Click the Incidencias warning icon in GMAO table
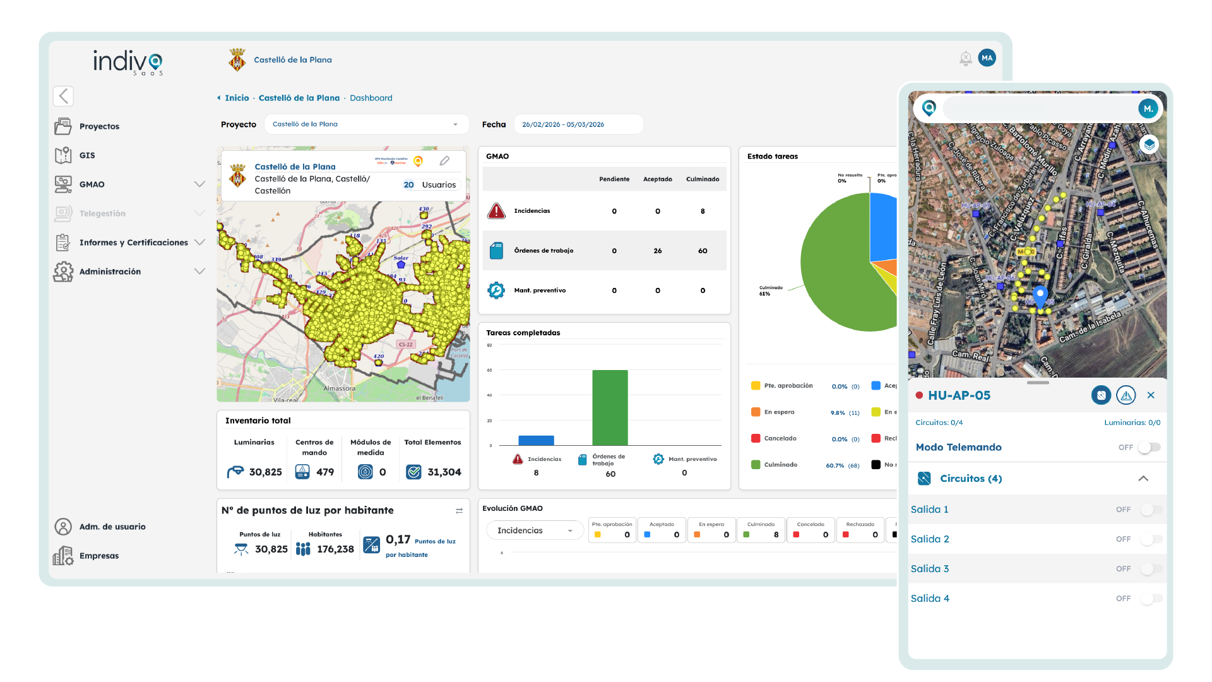Image resolution: width=1212 pixels, height=682 pixels. click(x=496, y=211)
